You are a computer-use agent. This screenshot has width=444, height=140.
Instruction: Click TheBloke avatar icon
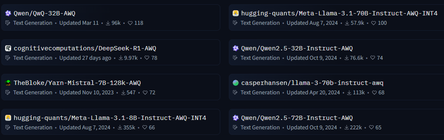pos(8,83)
